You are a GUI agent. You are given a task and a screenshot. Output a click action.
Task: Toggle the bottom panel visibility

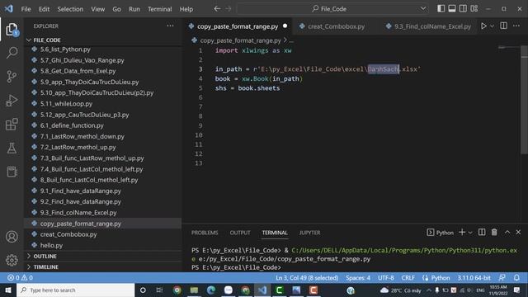(x=452, y=9)
